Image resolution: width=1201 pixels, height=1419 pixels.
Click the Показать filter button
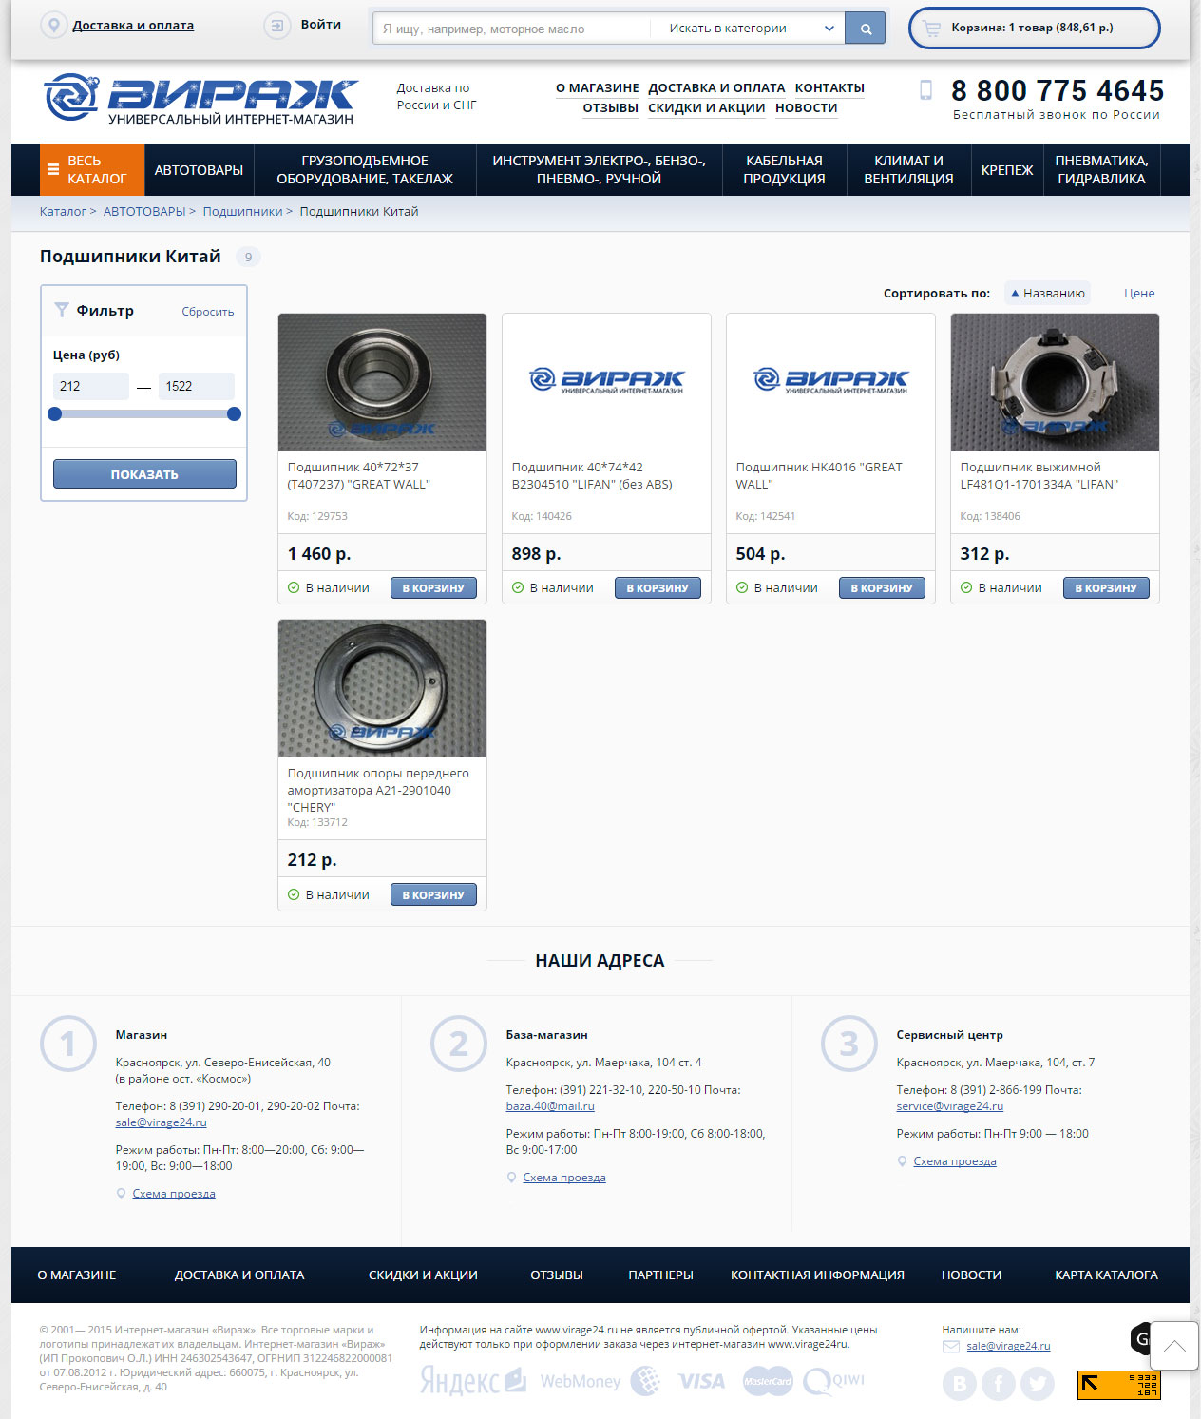pyautogui.click(x=144, y=474)
